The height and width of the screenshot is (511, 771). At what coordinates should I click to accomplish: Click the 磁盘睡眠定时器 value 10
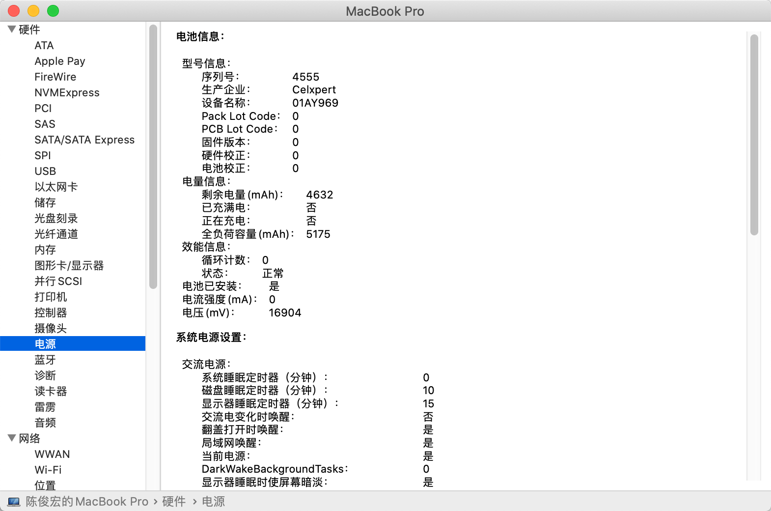429,390
